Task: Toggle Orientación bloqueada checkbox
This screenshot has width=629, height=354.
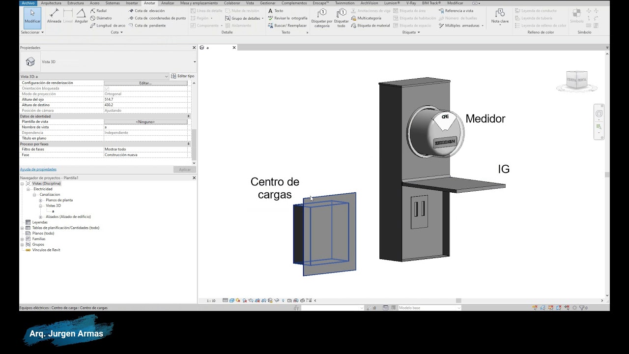Action: pyautogui.click(x=107, y=88)
